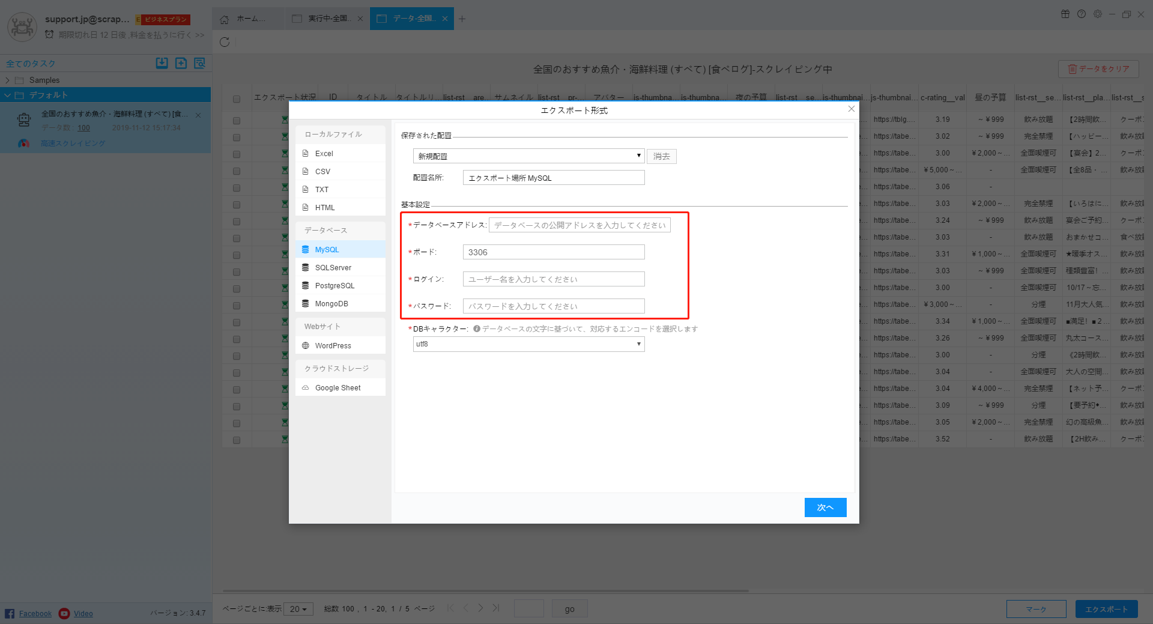Toggle the first data row checkbox
Screen dimensions: 1153x624
237,121
